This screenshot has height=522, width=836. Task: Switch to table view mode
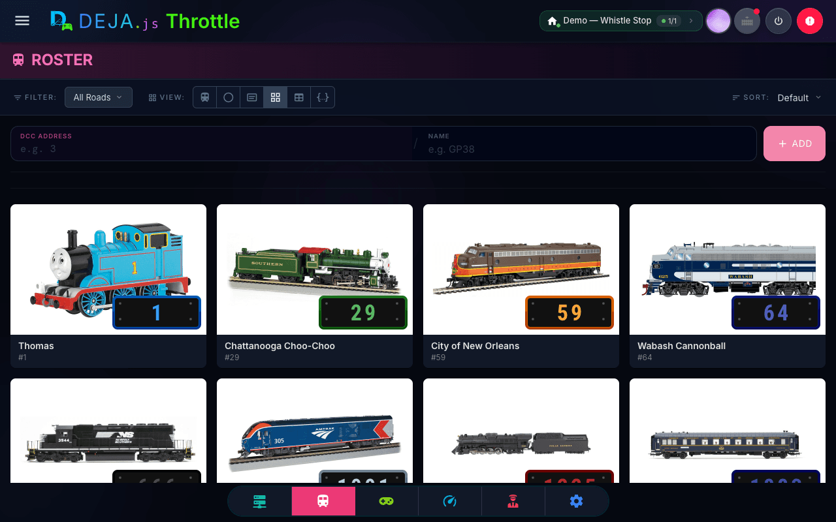tap(299, 97)
